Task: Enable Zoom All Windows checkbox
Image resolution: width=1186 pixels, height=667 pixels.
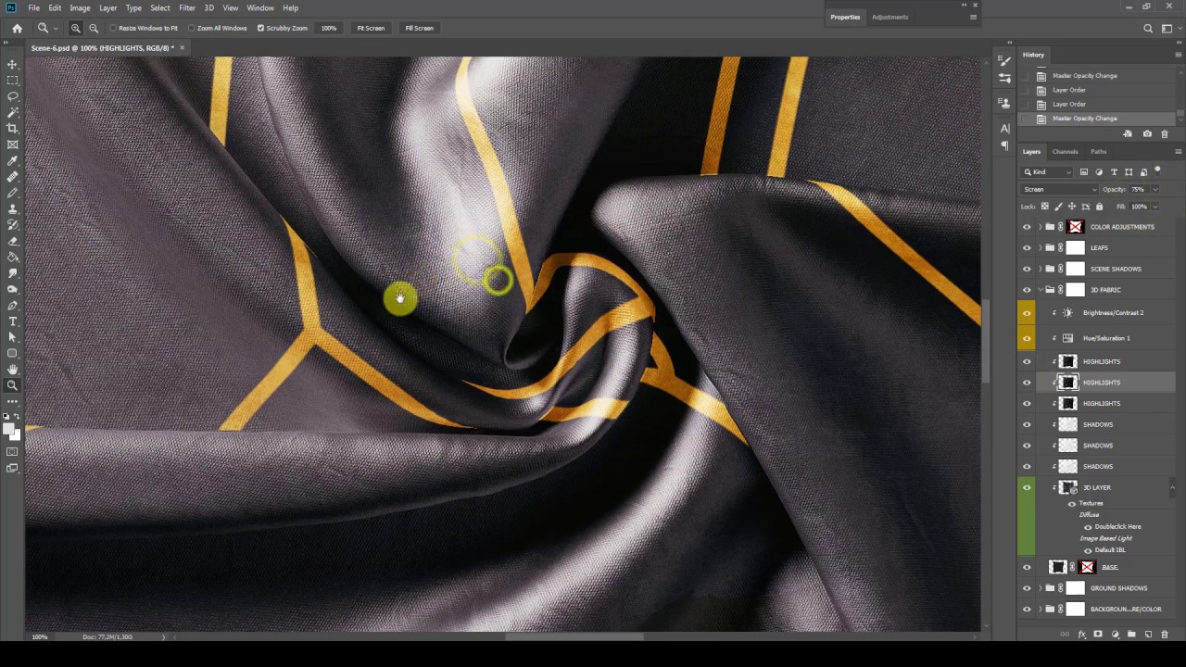Action: coord(191,28)
